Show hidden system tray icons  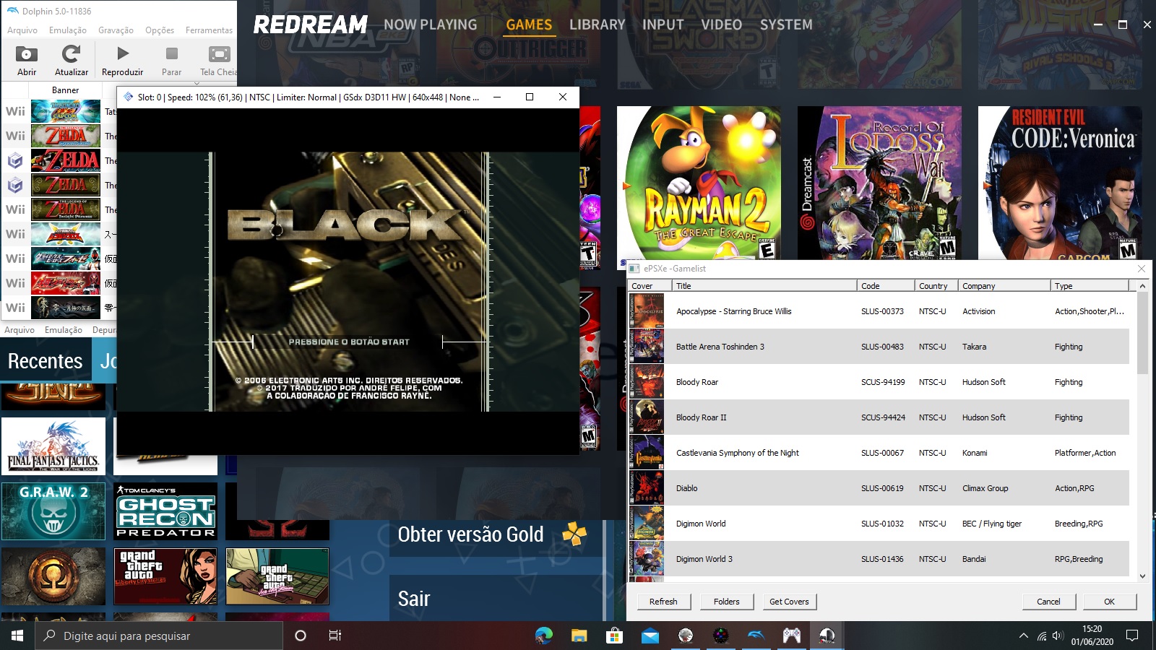[x=1023, y=636]
